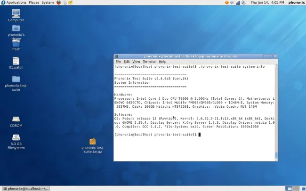
Task: Open the Places menu
Action: pos(34,2)
